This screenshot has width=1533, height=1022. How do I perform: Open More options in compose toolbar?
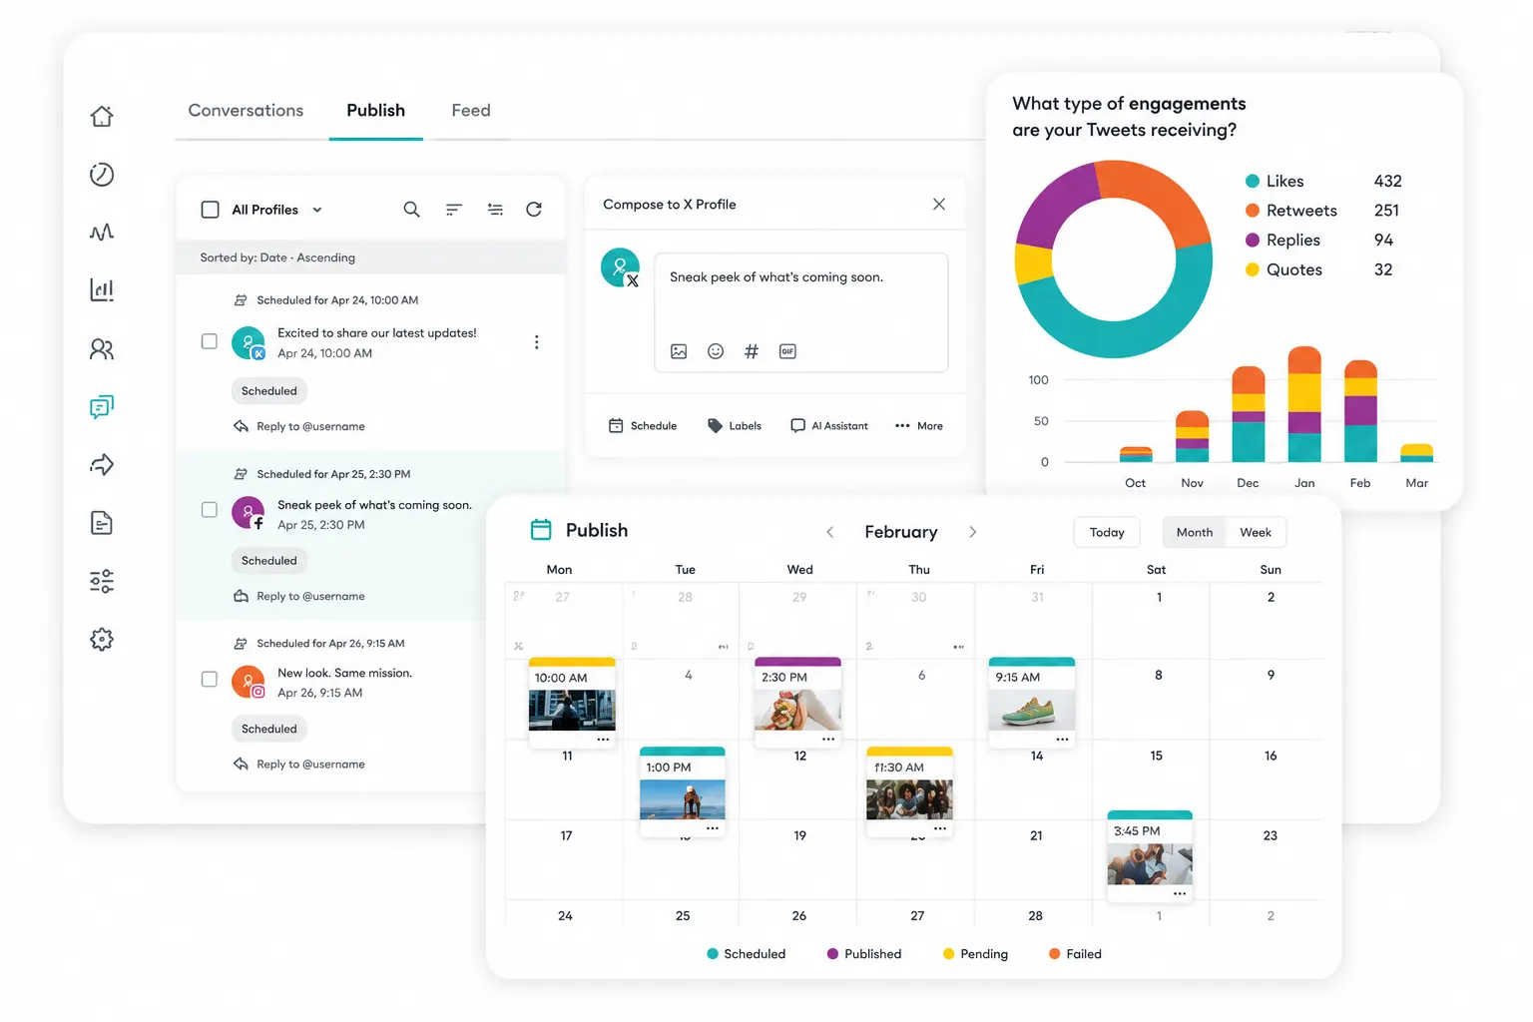pos(919,426)
